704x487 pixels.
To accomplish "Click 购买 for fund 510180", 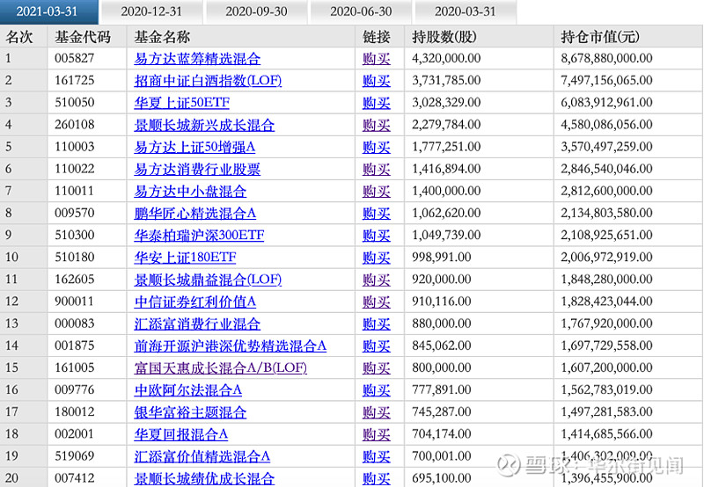I will pos(377,257).
